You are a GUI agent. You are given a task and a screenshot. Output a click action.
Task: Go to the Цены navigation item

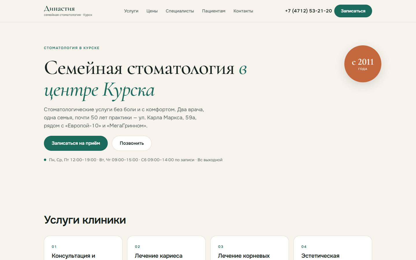point(152,11)
